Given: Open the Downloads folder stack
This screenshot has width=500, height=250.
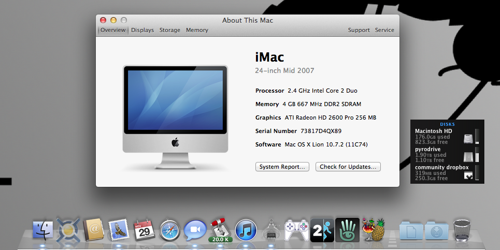Looking at the screenshot, I should pyautogui.click(x=437, y=230).
